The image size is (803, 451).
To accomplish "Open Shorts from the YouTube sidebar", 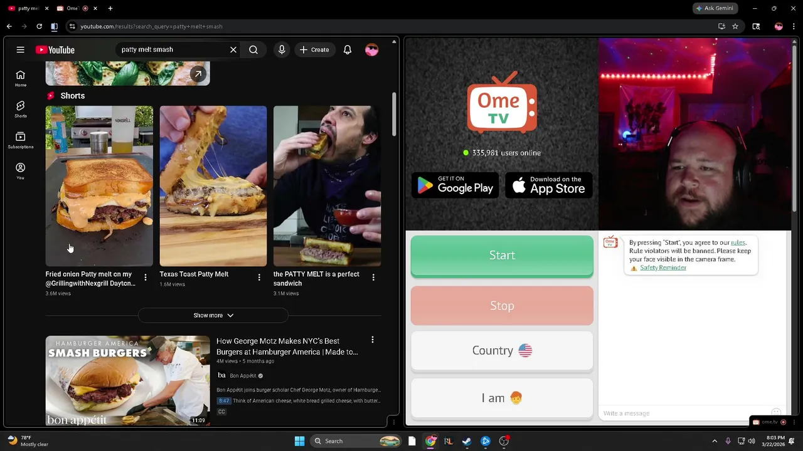I will click(21, 109).
